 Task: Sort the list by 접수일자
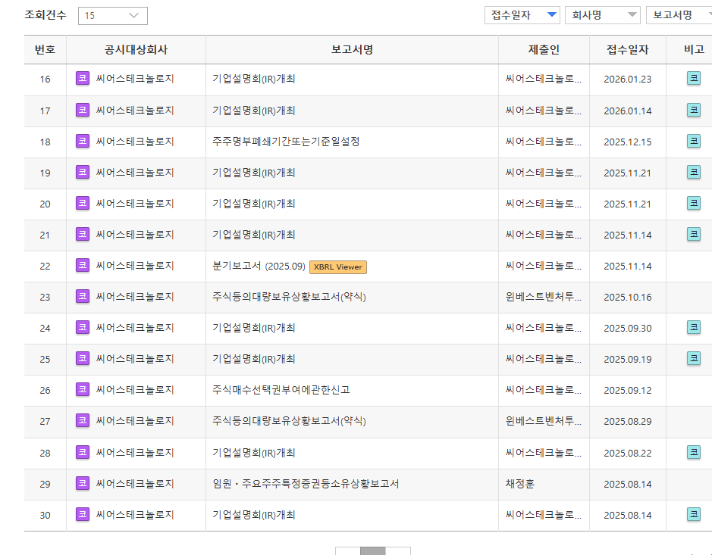click(x=522, y=15)
